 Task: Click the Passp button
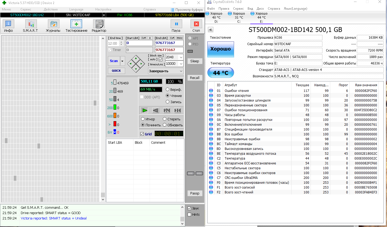[195, 193]
